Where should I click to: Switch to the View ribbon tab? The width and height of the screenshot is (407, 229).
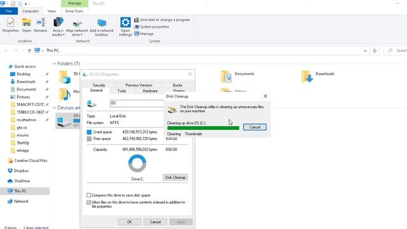pyautogui.click(x=52, y=11)
